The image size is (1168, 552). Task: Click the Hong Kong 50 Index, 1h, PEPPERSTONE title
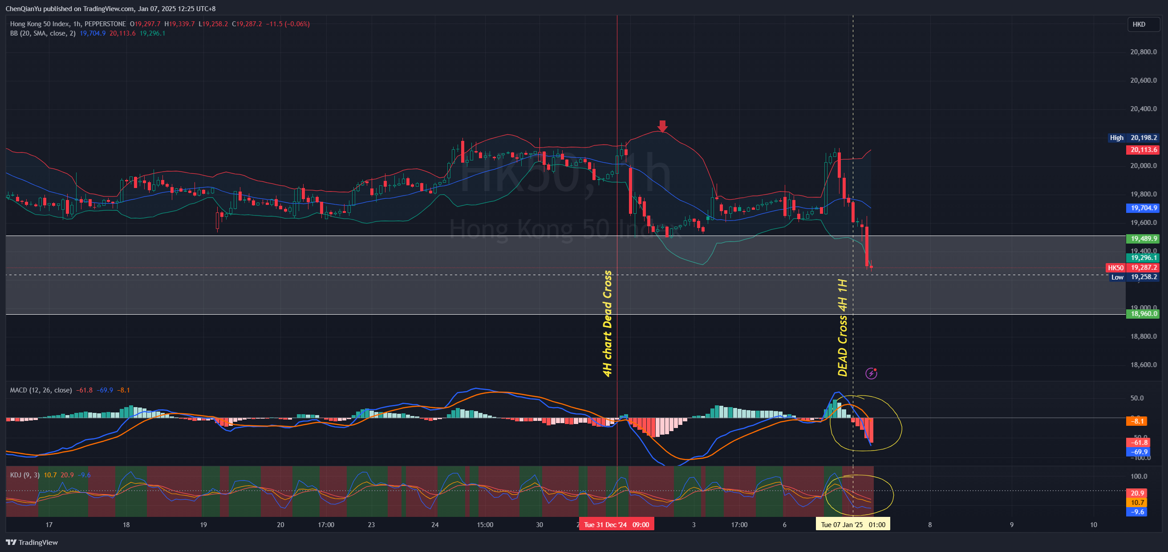(x=68, y=24)
